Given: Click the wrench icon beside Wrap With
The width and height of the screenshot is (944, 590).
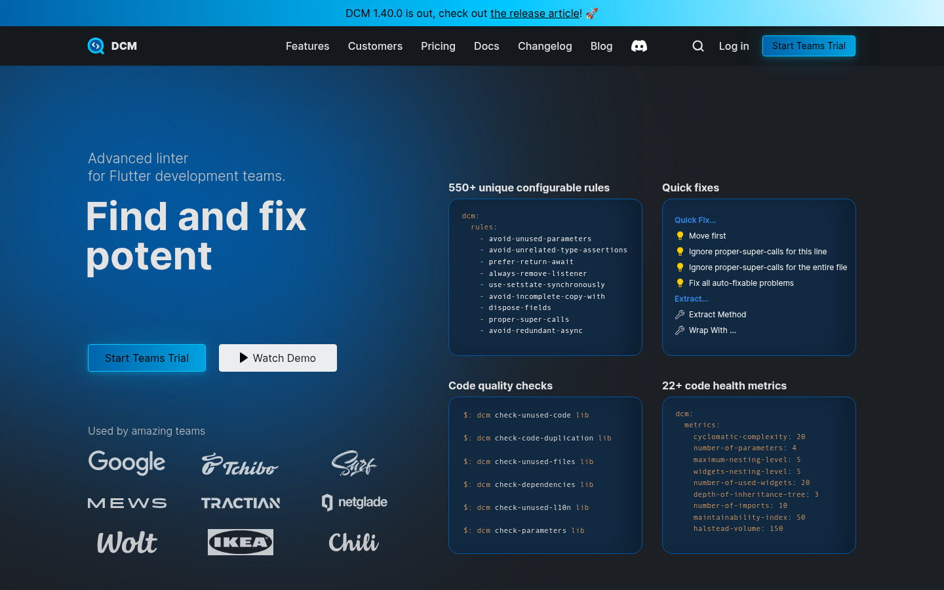Looking at the screenshot, I should [x=680, y=330].
